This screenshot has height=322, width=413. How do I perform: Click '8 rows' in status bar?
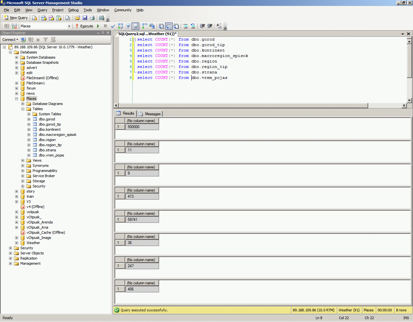click(401, 310)
